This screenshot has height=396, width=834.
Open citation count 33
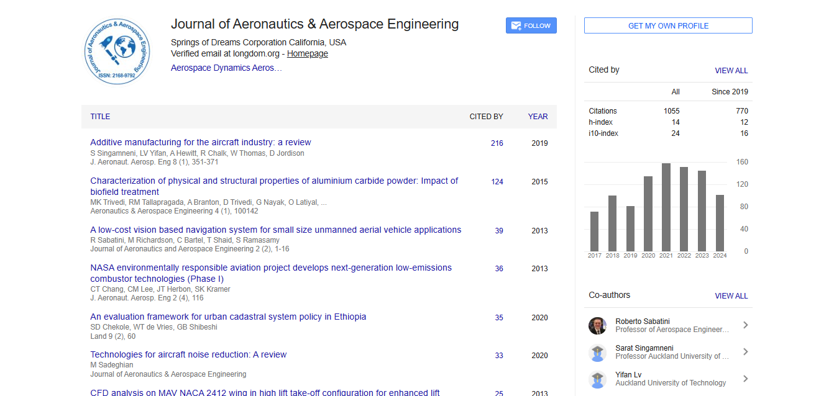pyautogui.click(x=499, y=356)
